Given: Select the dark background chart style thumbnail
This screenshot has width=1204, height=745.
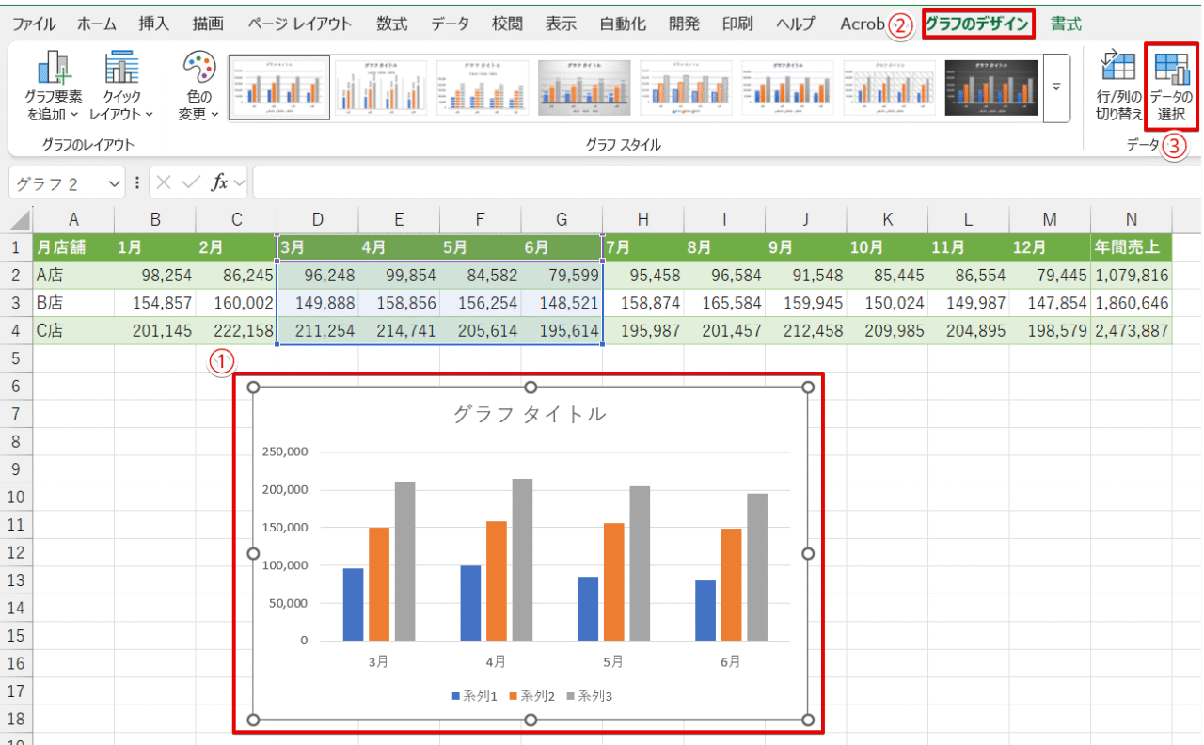Looking at the screenshot, I should point(990,87).
